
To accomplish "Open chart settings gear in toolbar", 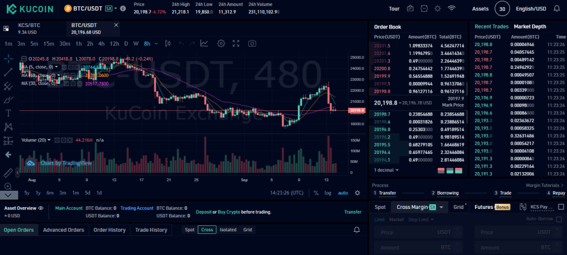I will tap(221, 44).
